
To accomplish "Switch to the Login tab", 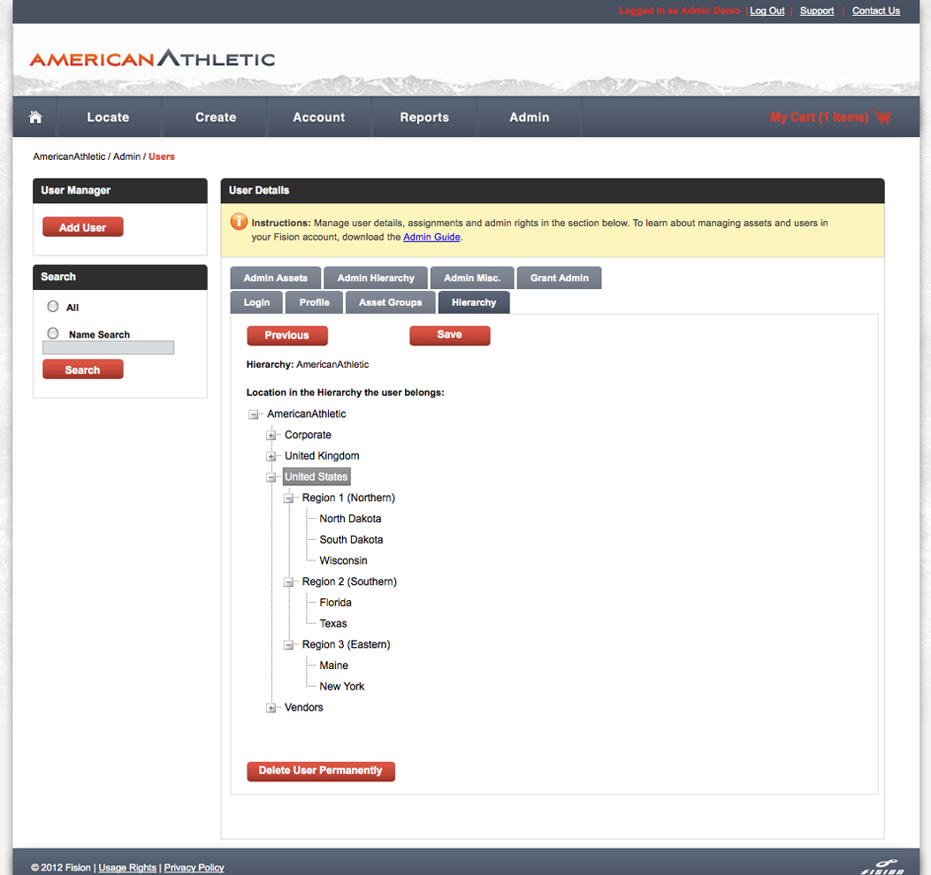I will pyautogui.click(x=256, y=302).
